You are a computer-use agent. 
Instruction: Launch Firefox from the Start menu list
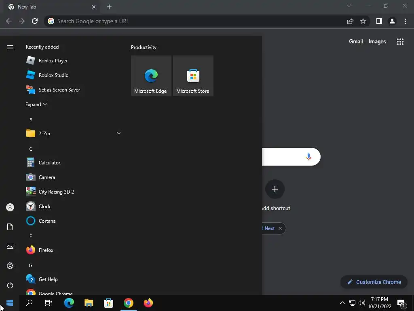[x=74, y=250]
